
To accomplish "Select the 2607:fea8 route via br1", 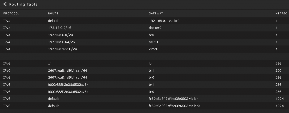I will 144,71.
